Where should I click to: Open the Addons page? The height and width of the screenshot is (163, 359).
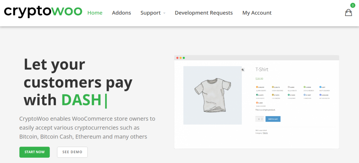(121, 13)
